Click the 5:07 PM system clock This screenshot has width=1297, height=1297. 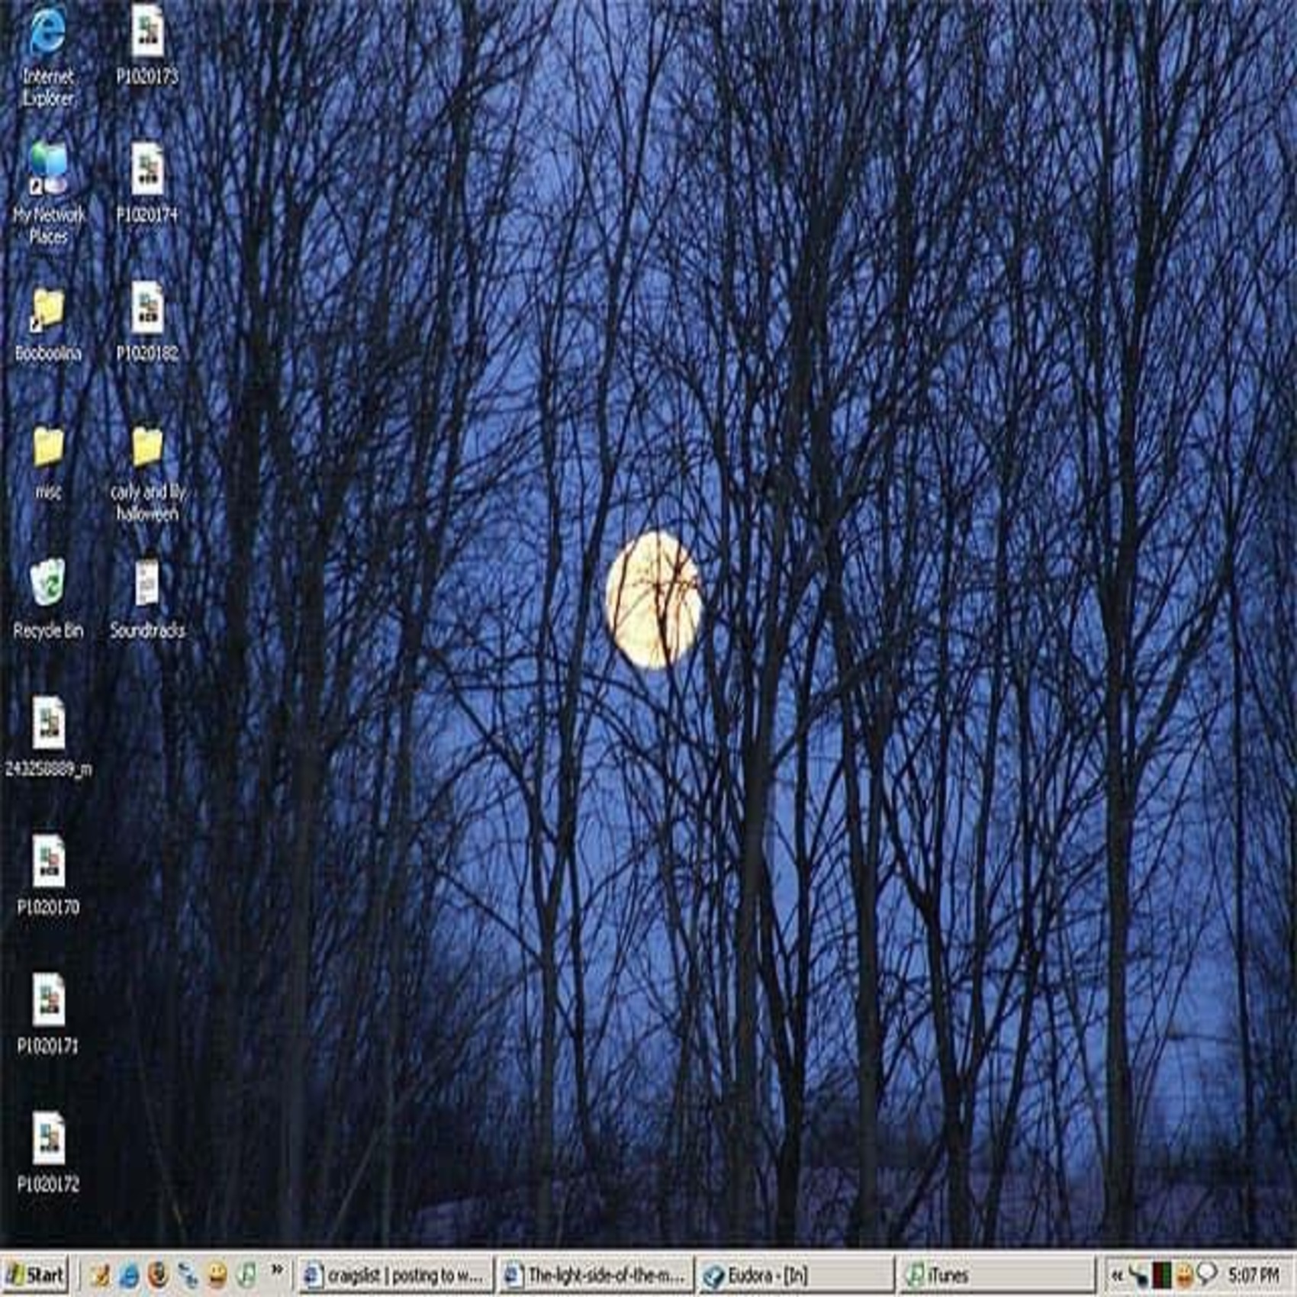1253,1275
